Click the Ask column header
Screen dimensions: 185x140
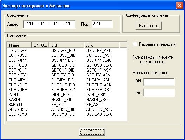point(101,45)
